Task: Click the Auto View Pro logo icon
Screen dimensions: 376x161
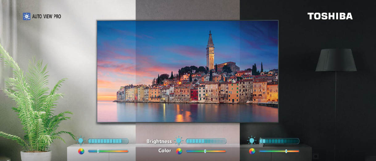Action: (27, 16)
